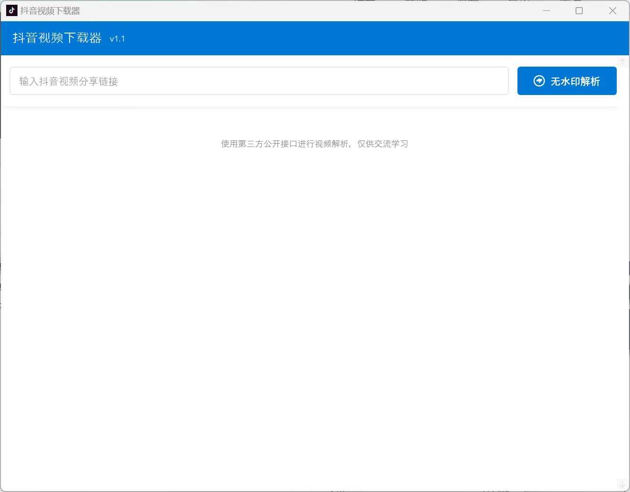630x492 pixels.
Task: Minimize the 抖音视频下载器 window
Action: (x=546, y=10)
